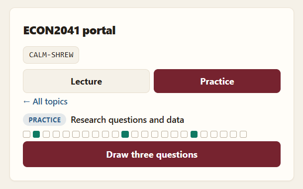
Task: Switch to the Lecture tab
Action: click(86, 81)
